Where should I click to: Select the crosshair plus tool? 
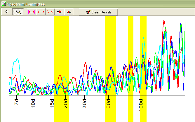pos(7,12)
